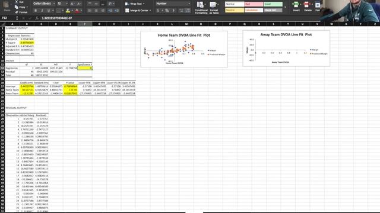
Task: Open Format as Table
Action: 214,8
